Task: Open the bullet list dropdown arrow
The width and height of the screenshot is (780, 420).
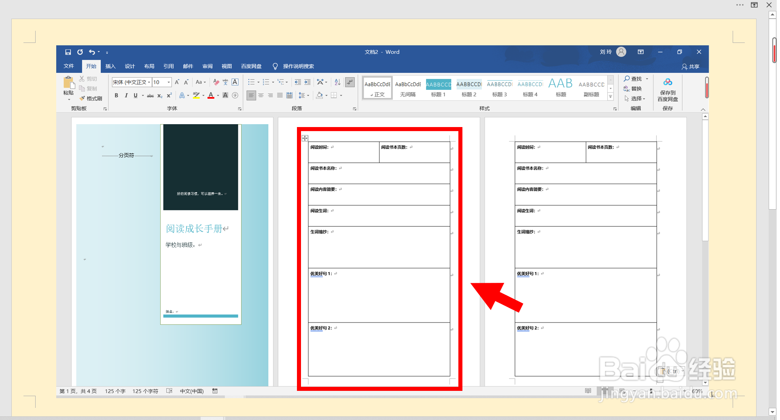Action: tap(259, 82)
